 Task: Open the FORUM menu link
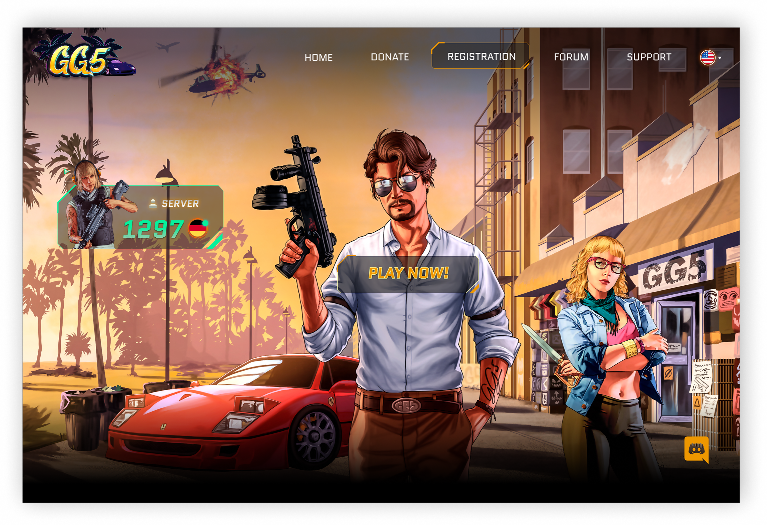point(571,57)
